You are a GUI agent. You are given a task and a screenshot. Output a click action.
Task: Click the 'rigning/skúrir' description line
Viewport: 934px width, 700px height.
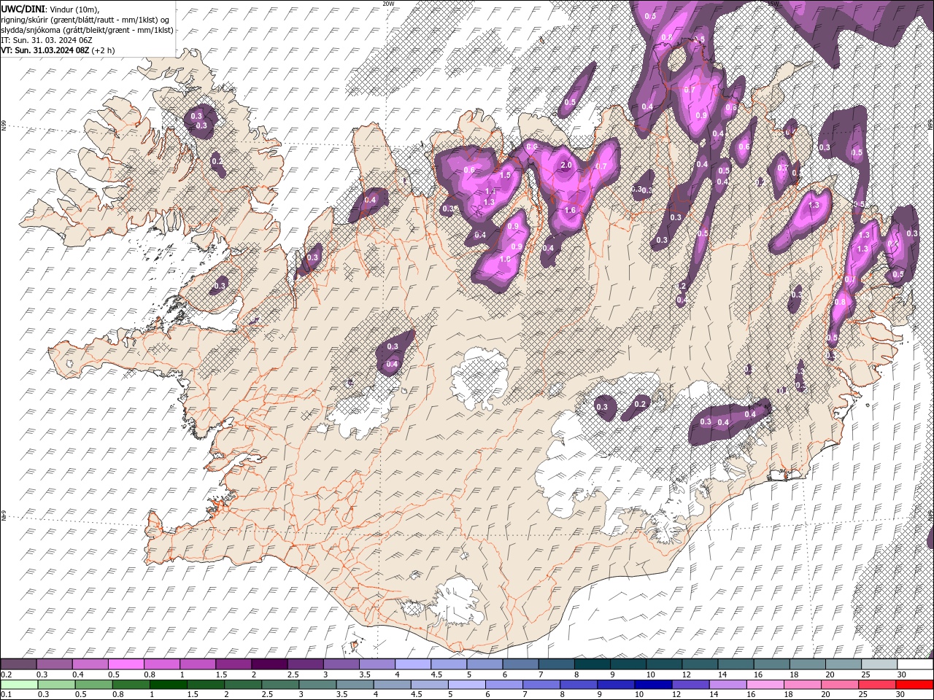click(85, 19)
